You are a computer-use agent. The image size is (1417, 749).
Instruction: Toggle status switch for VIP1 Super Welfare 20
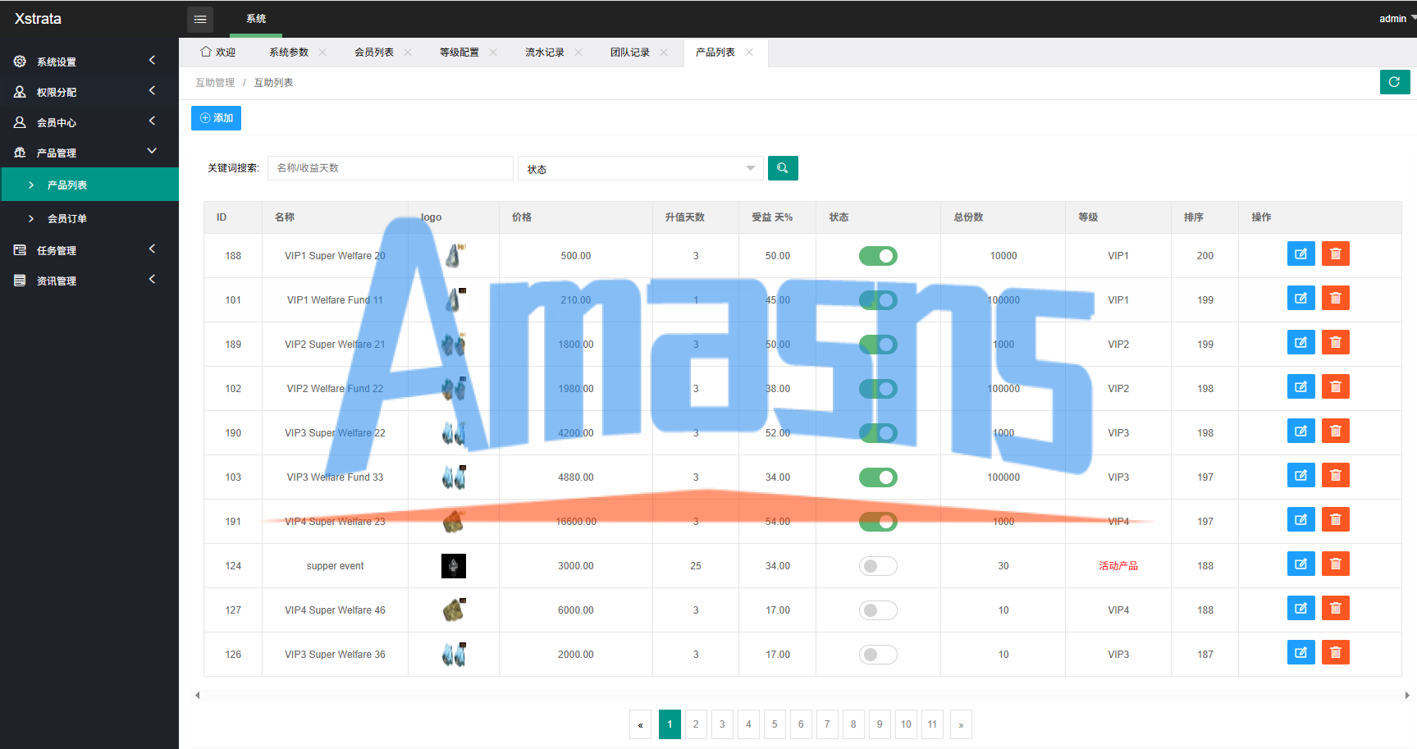878,256
